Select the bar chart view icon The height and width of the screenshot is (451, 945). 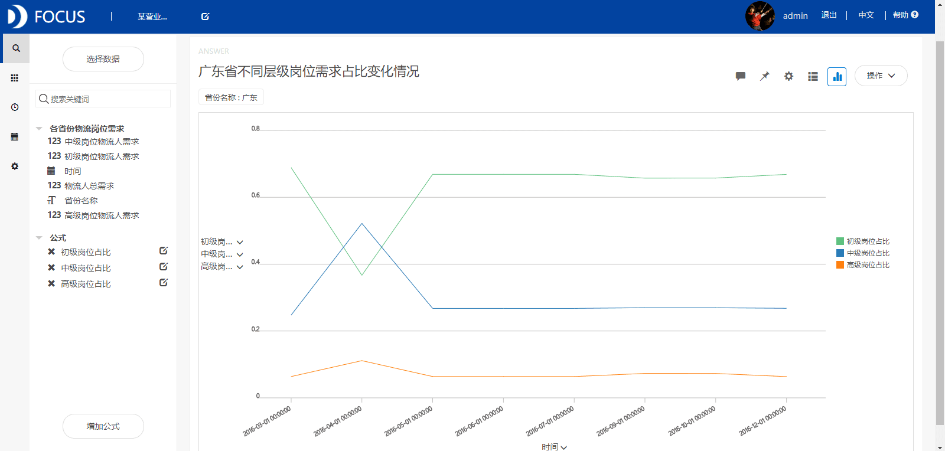tap(837, 76)
